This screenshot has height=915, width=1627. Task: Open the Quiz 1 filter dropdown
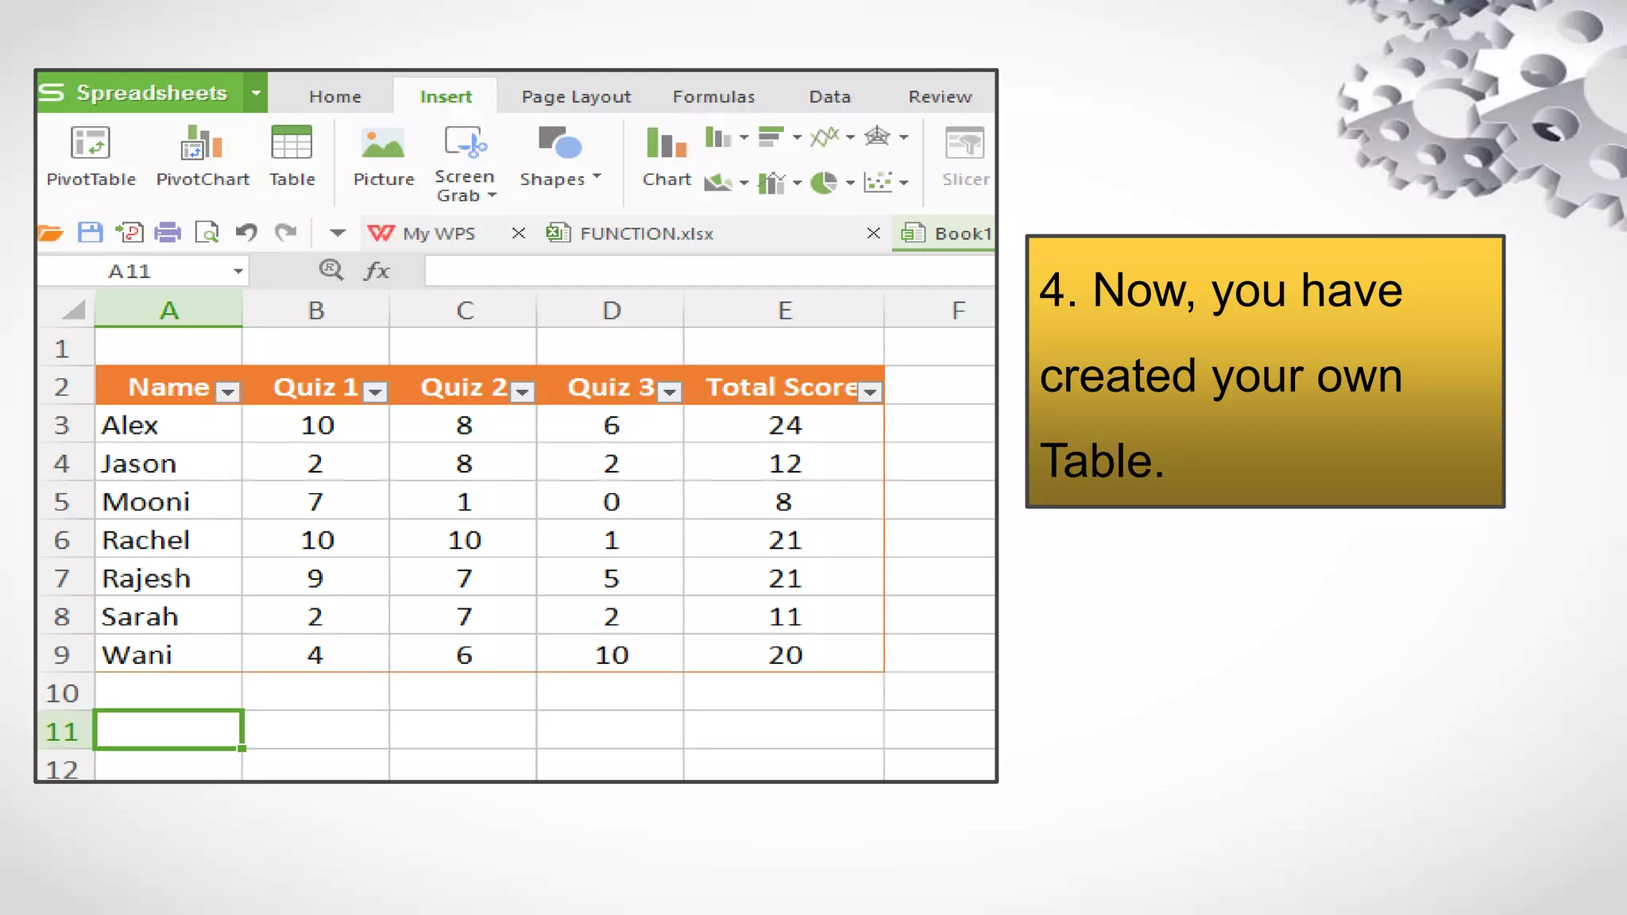pos(375,392)
